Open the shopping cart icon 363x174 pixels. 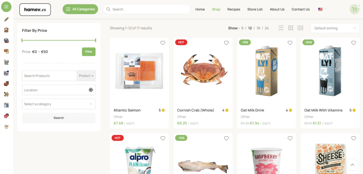pyautogui.click(x=354, y=9)
